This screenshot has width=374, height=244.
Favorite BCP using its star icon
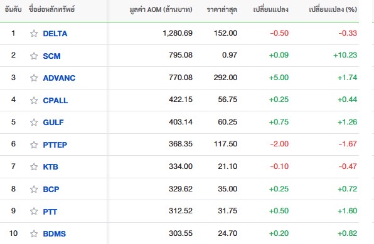34,189
